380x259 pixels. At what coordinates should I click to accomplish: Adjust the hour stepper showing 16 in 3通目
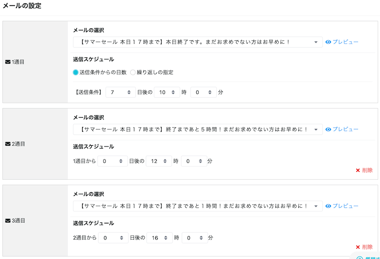(x=166, y=238)
